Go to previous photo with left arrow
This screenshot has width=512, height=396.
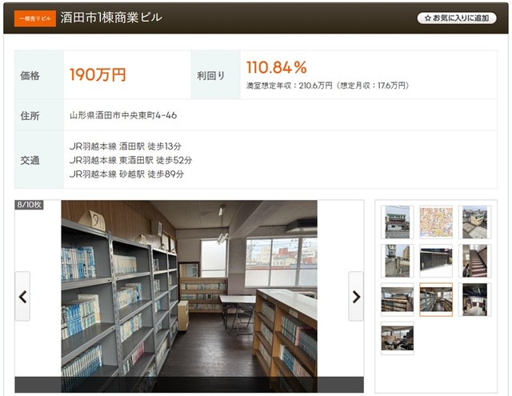[22, 297]
